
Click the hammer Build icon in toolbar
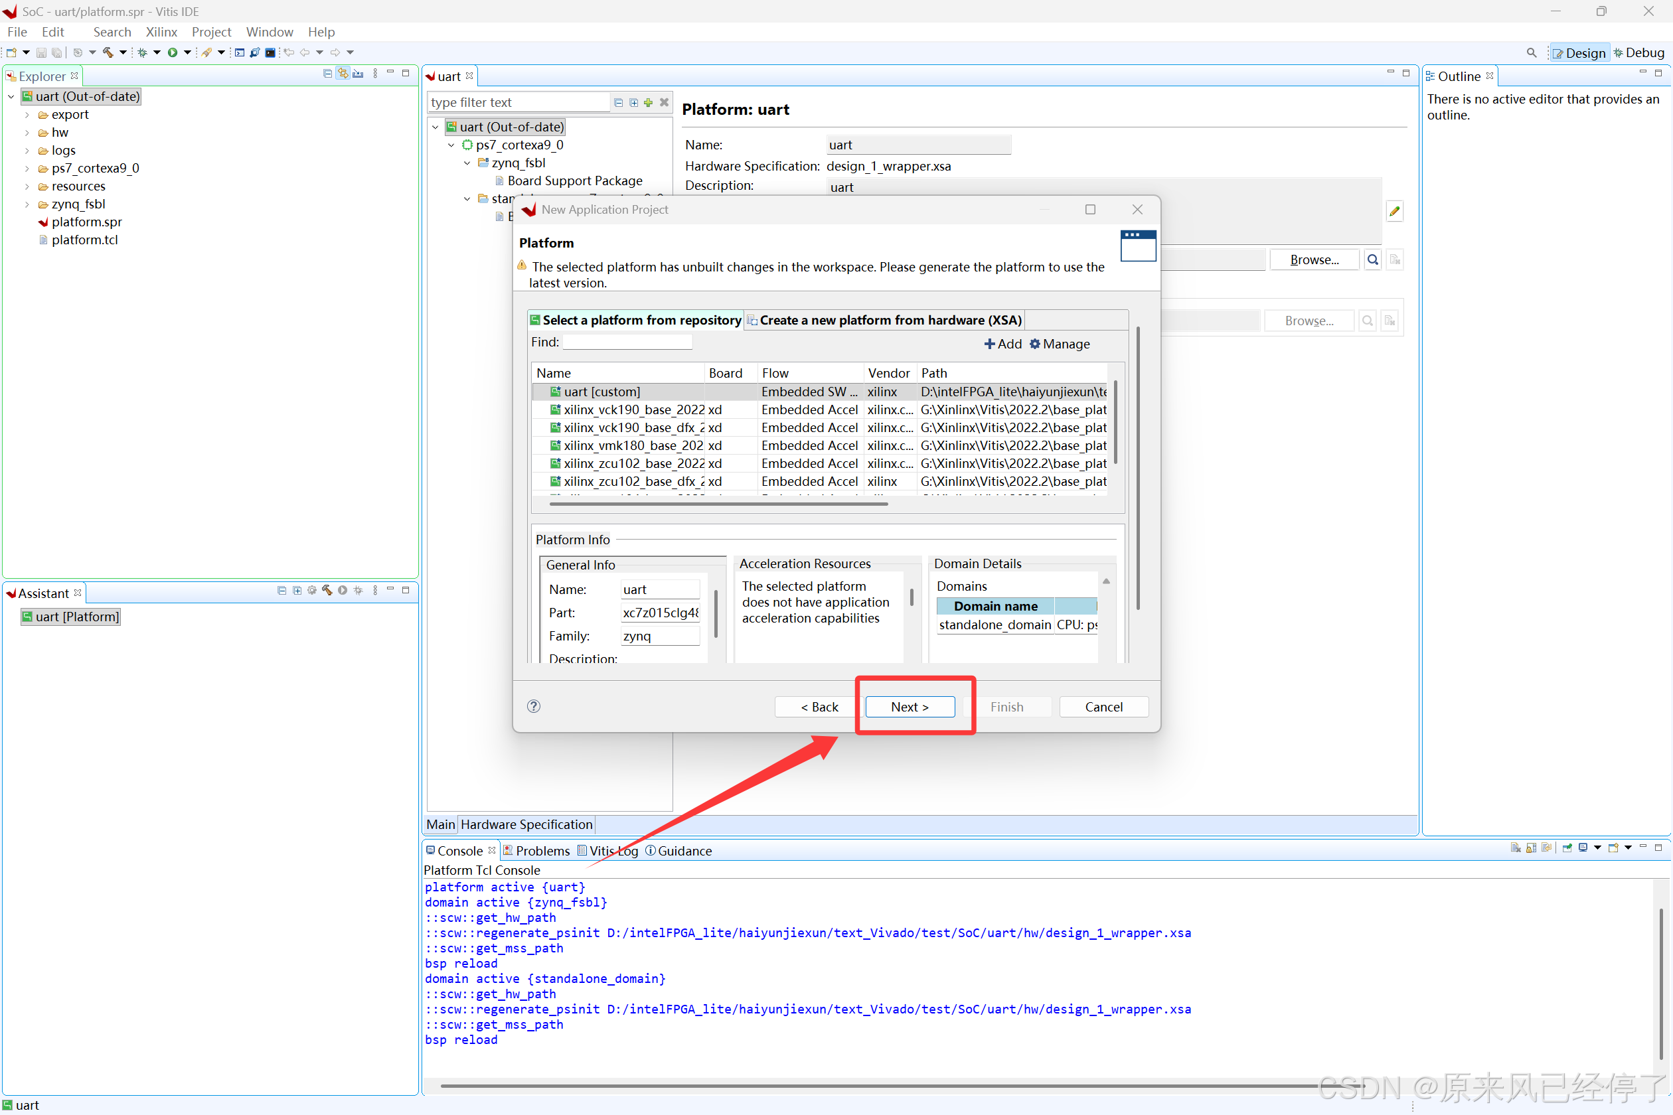(x=108, y=52)
